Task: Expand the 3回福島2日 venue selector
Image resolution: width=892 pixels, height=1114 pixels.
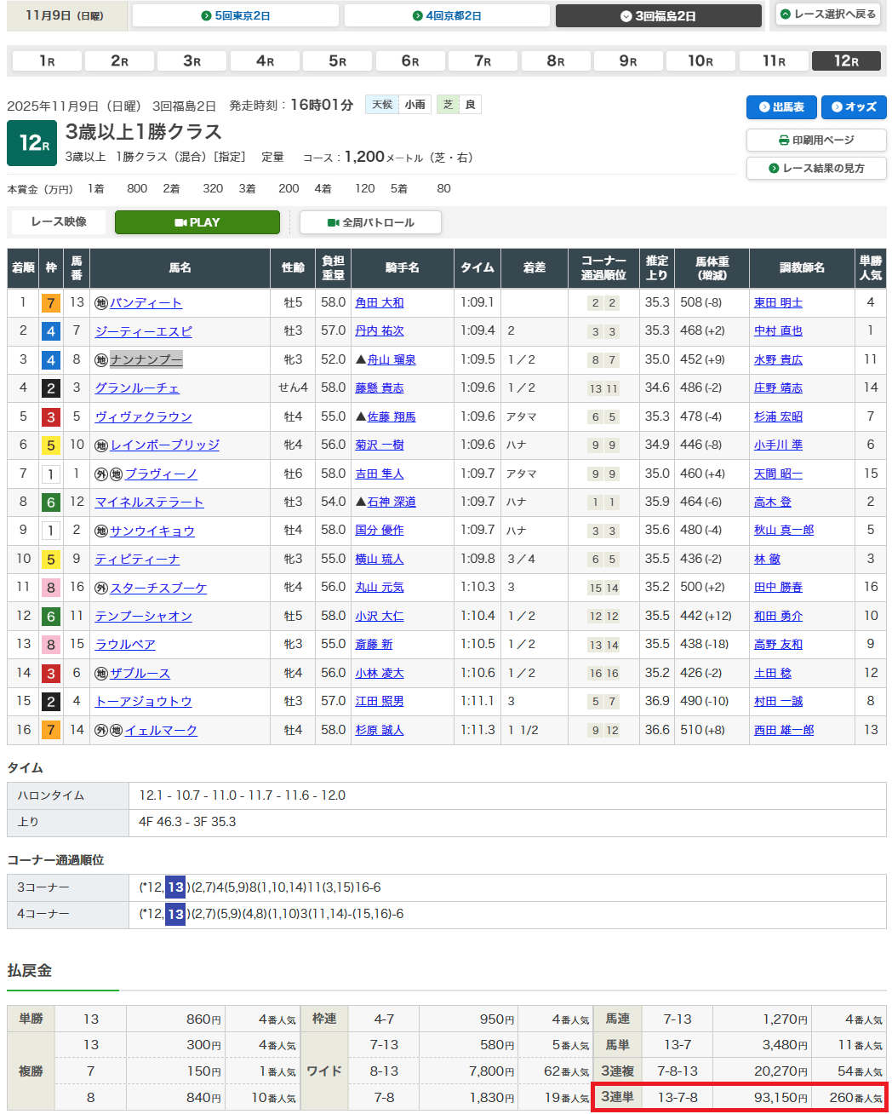Action: coord(658,16)
